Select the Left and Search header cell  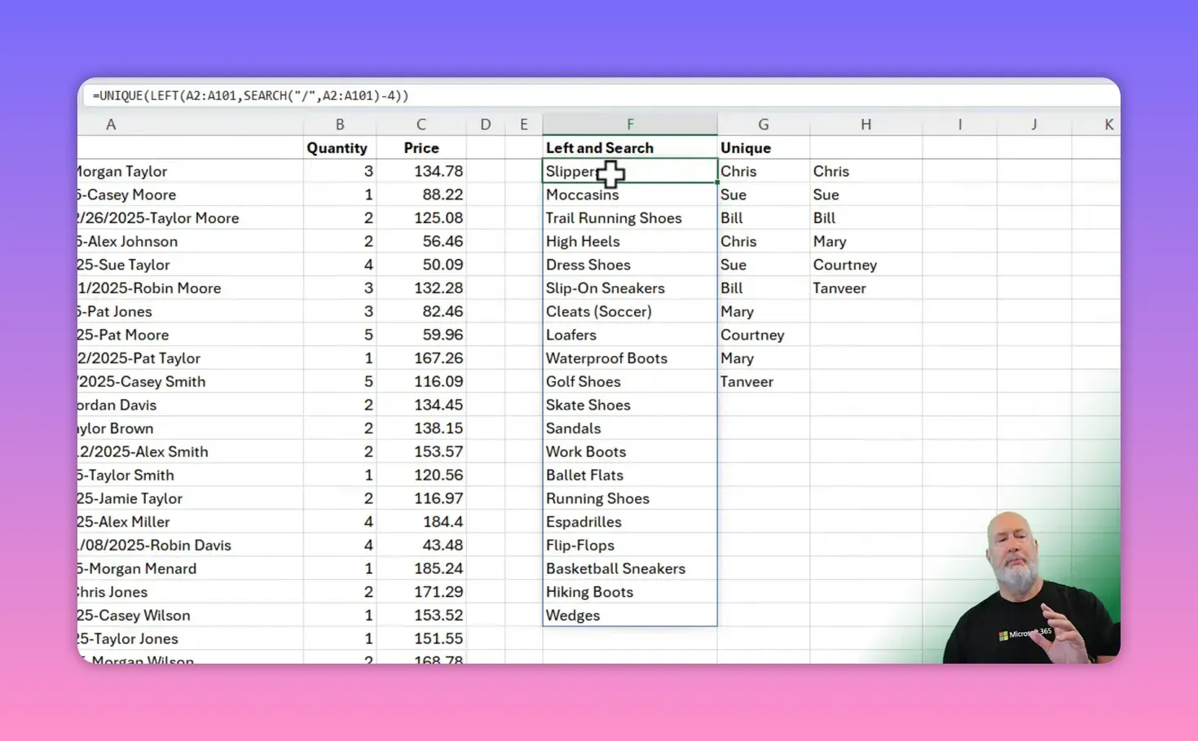[x=600, y=147]
